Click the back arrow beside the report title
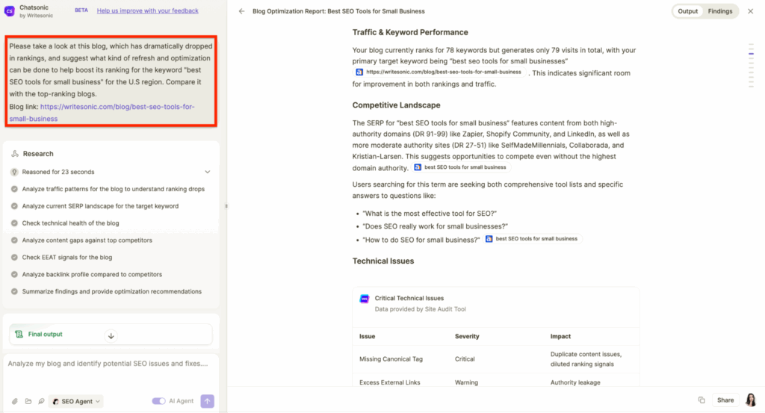The height and width of the screenshot is (413, 765). point(241,11)
